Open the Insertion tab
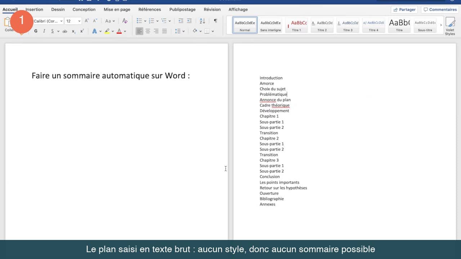Viewport: 461px width, 259px height. [34, 9]
